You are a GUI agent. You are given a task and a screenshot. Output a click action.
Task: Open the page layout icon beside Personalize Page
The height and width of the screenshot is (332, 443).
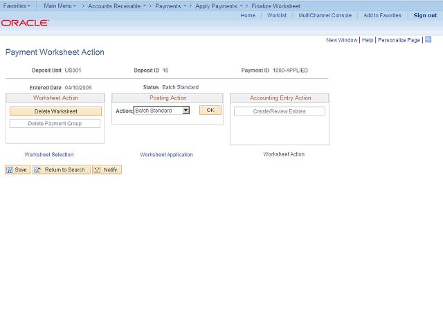pyautogui.click(x=428, y=39)
